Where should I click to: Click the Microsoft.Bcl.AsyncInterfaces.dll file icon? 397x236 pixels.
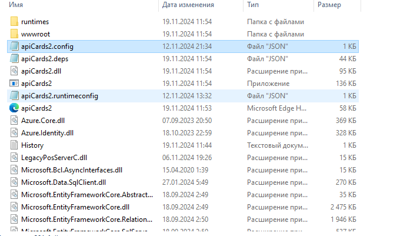(14, 170)
